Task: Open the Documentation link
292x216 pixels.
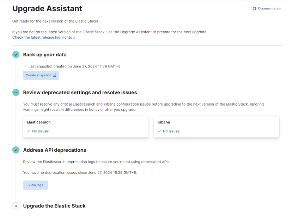Action: tap(267, 8)
